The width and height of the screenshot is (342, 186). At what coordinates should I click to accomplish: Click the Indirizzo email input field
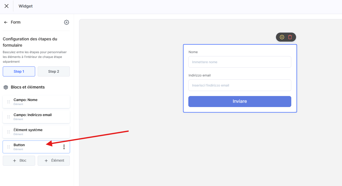click(240, 85)
